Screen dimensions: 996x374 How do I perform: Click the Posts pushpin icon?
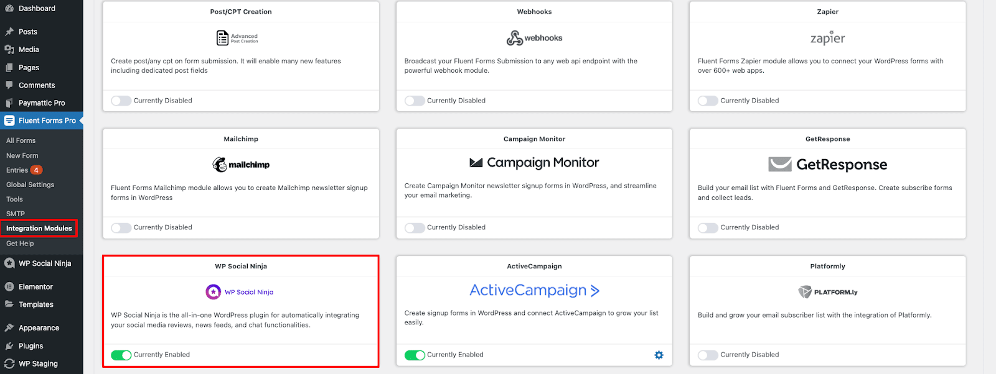tap(9, 32)
